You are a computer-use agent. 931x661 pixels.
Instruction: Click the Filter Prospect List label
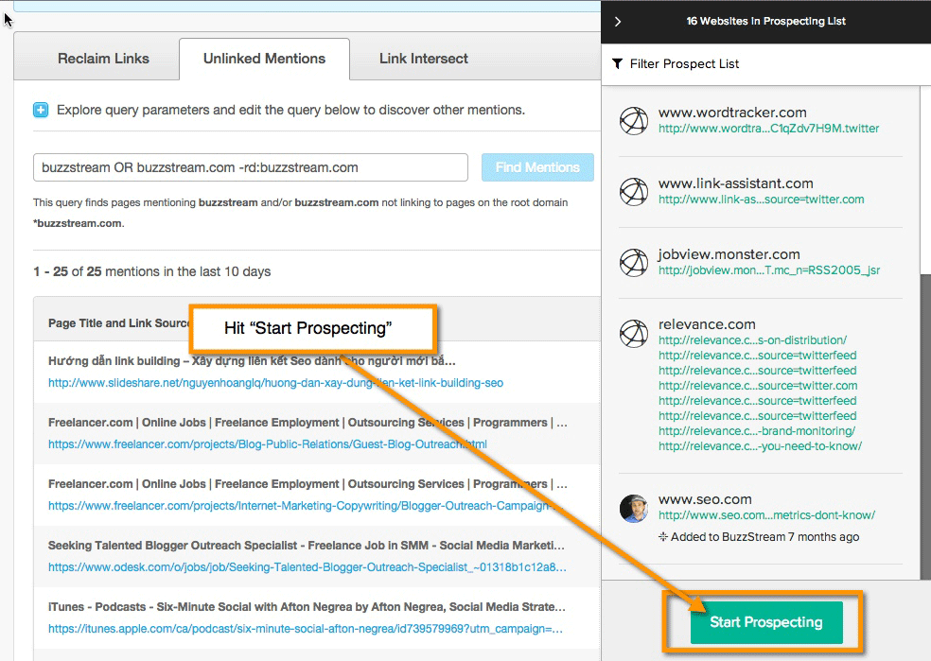684,63
